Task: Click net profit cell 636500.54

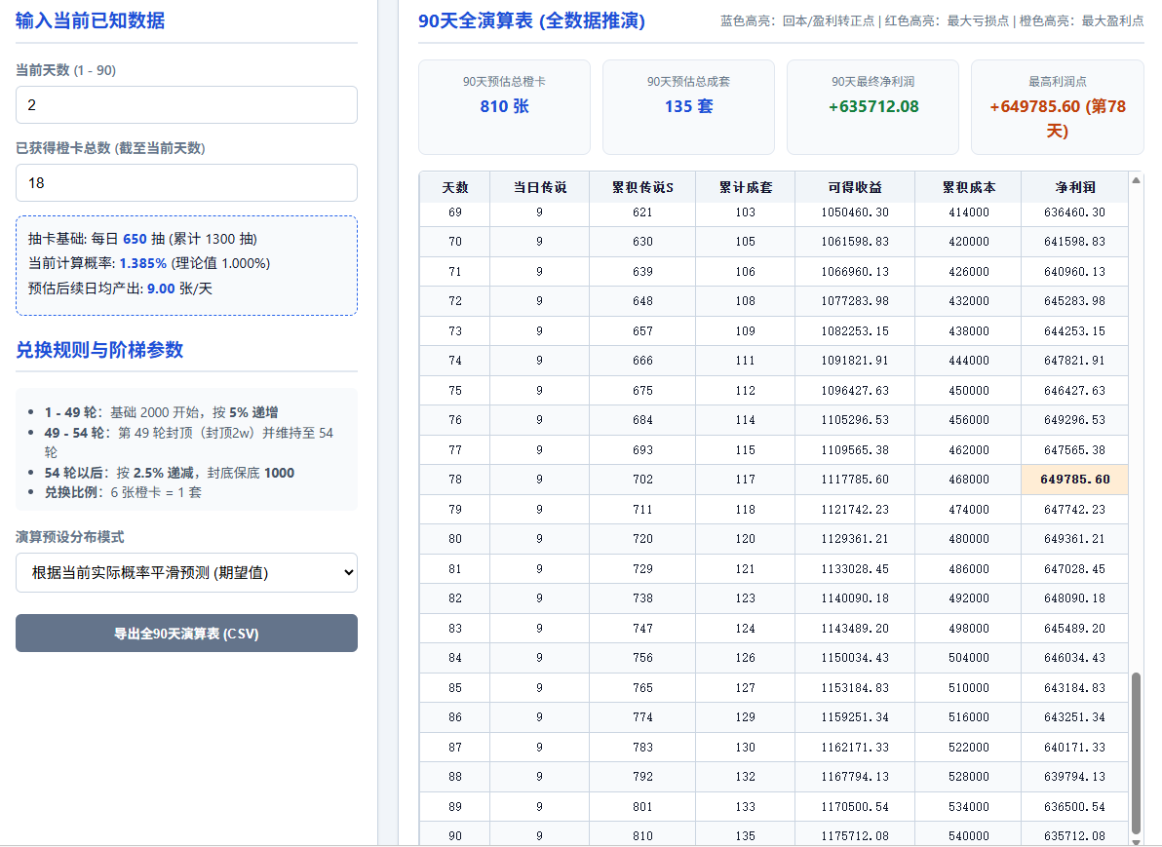Action: coord(1075,806)
